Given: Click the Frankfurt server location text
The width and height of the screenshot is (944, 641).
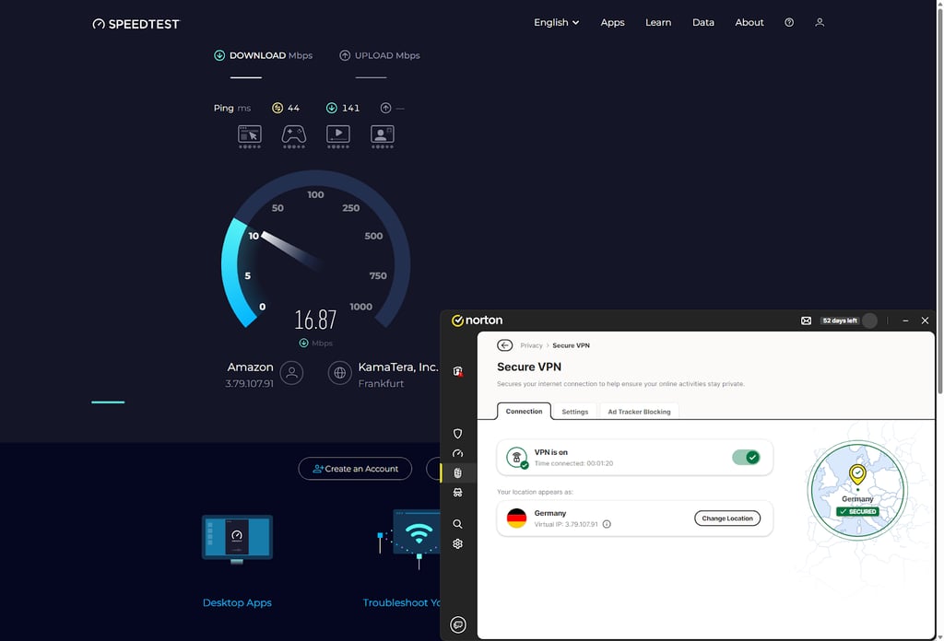Looking at the screenshot, I should point(381,384).
